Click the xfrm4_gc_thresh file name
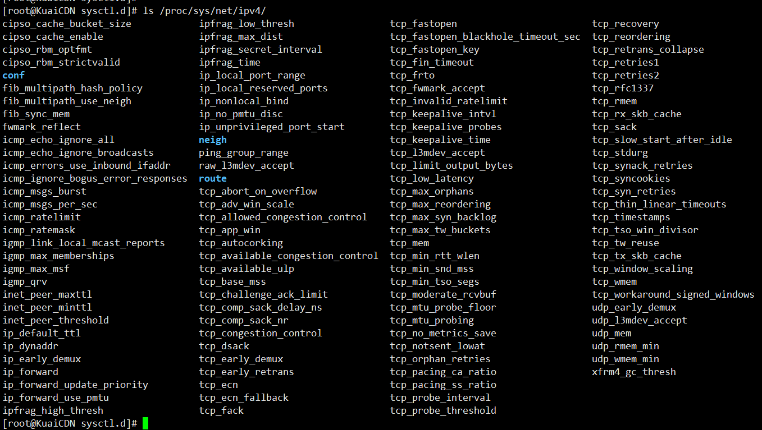This screenshot has height=430, width=762. tap(634, 372)
